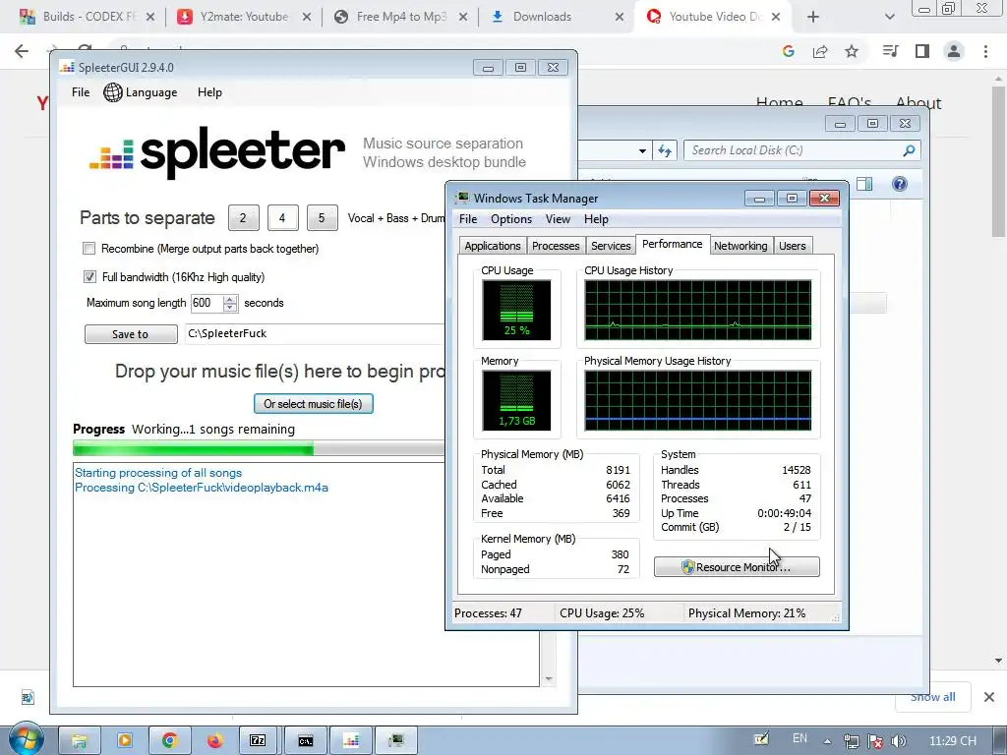Viewport: 1007px width, 755px height.
Task: Open About link on webpage
Action: point(918,102)
